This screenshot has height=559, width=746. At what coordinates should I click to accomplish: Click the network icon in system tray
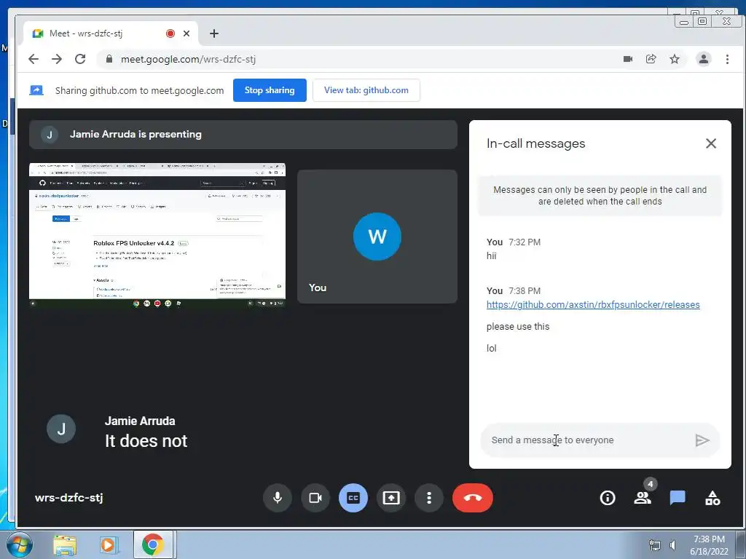click(x=655, y=546)
